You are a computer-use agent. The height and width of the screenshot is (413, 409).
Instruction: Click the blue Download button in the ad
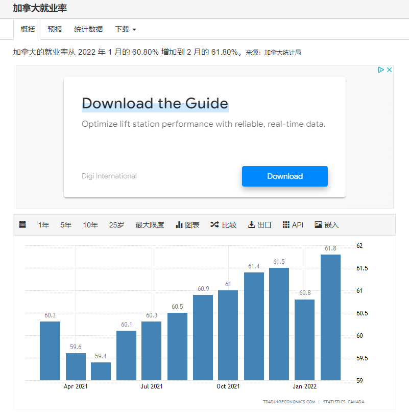285,176
